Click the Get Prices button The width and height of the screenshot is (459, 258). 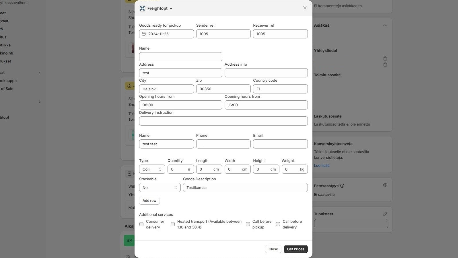tap(295, 249)
